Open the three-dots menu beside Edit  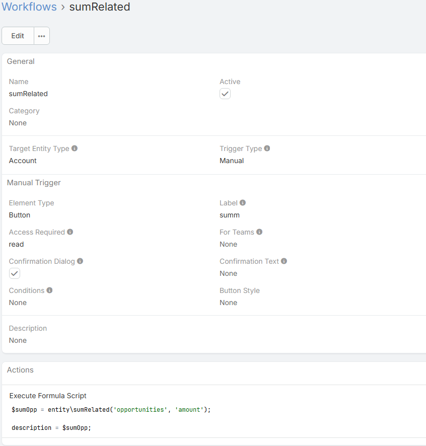[42, 36]
